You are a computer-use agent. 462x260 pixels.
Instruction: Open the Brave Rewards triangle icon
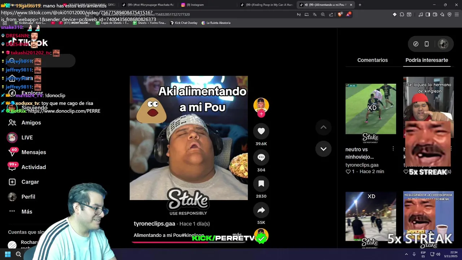348,14
